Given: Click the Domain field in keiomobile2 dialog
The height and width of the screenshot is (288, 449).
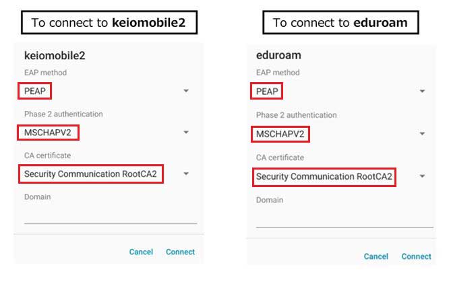Looking at the screenshot, I should (x=110, y=215).
